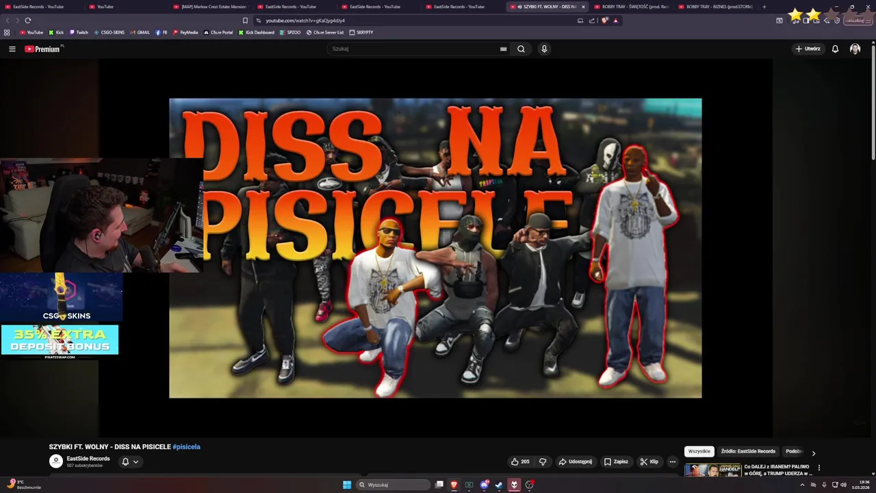
Task: Open the on-screen keyboard in search box
Action: [503, 49]
